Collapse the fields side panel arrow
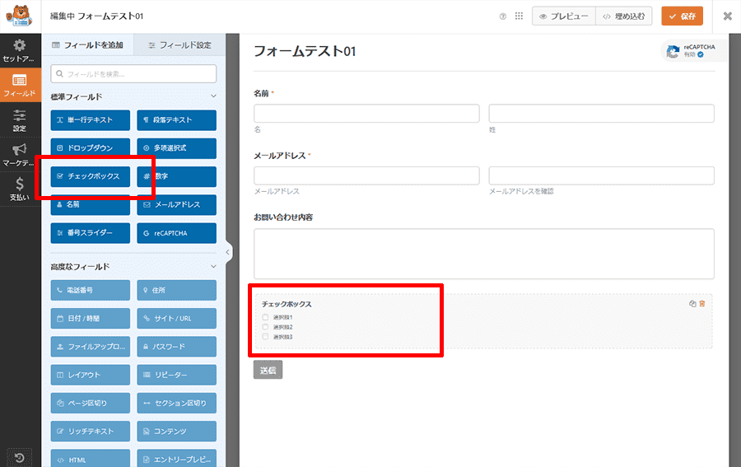This screenshot has width=741, height=467. [x=227, y=252]
